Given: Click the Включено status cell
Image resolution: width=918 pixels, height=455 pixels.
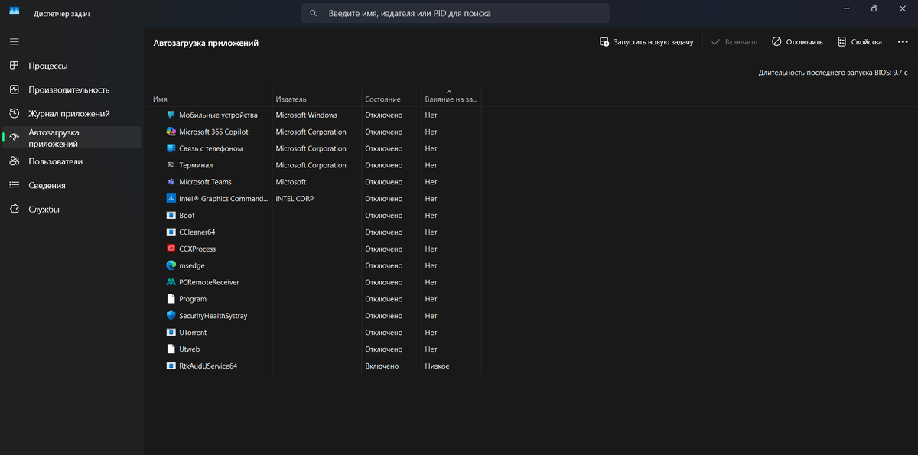Looking at the screenshot, I should point(382,366).
